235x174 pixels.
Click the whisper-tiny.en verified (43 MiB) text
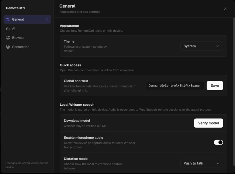click(86, 126)
